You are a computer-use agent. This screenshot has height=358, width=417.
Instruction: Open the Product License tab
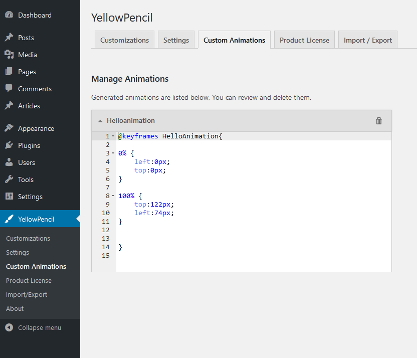coord(304,40)
